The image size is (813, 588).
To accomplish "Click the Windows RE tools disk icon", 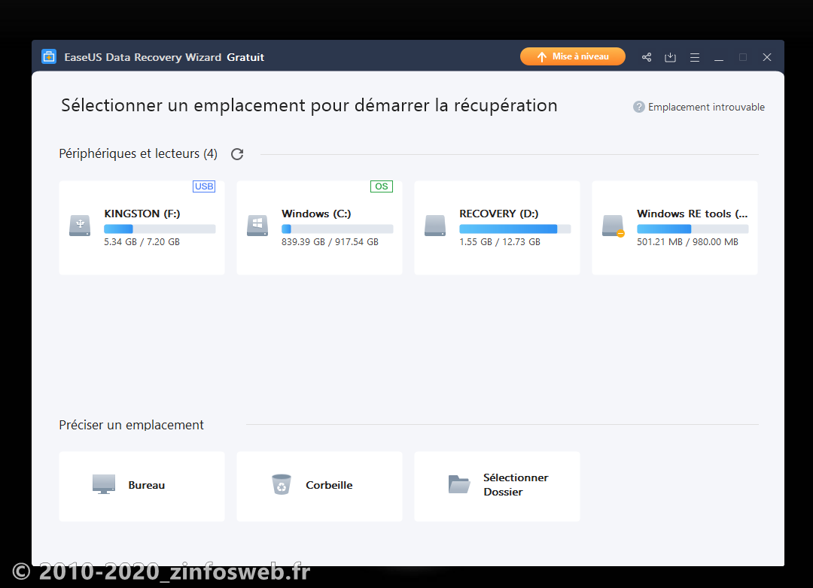I will [x=613, y=226].
